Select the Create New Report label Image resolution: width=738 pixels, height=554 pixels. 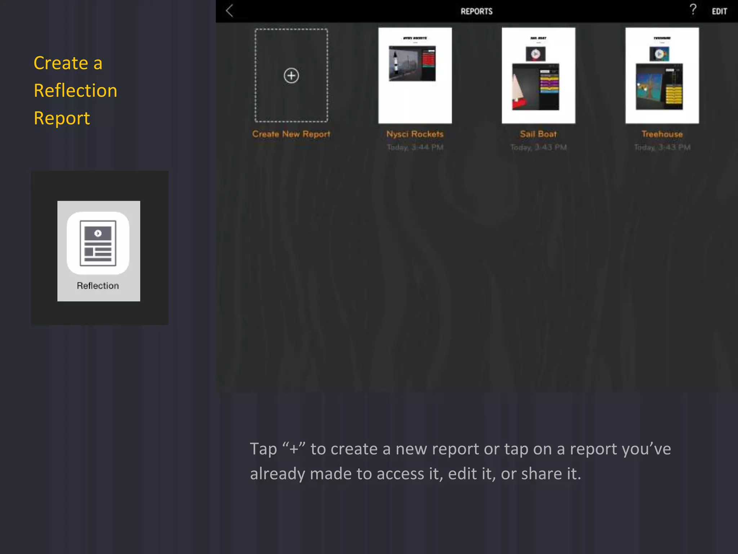coord(291,134)
